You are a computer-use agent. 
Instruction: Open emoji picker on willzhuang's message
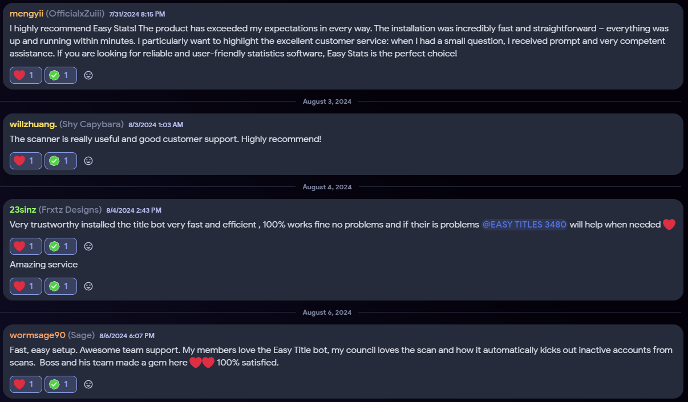point(88,161)
